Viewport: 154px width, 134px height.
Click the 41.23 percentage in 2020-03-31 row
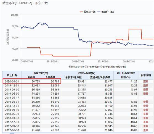point(134,81)
